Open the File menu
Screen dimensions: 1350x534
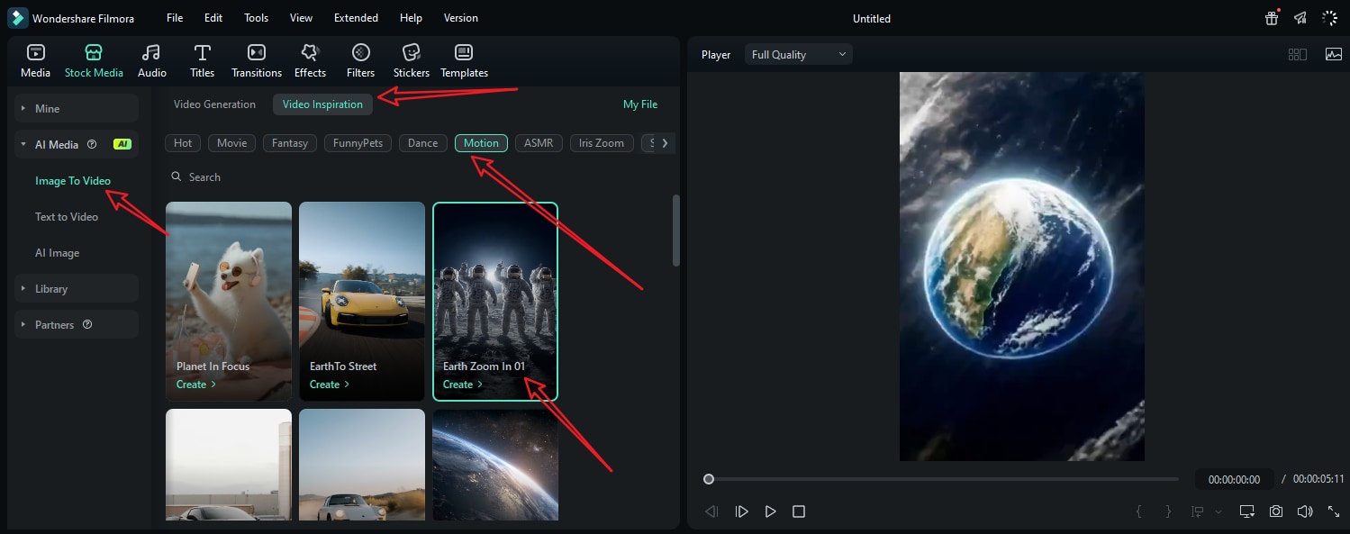(175, 18)
